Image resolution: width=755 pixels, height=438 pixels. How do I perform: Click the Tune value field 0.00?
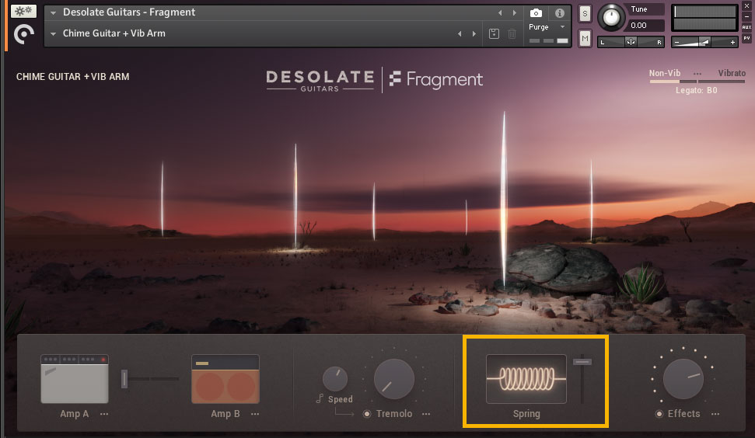coord(645,26)
